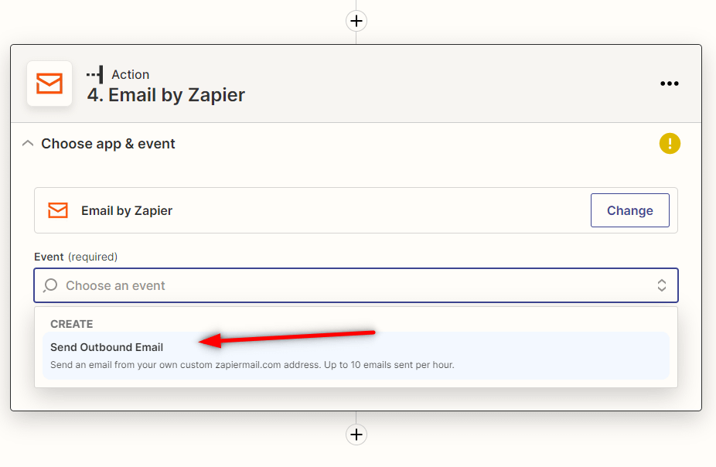Click the search magnifier in Event field
The height and width of the screenshot is (467, 716).
pos(50,285)
